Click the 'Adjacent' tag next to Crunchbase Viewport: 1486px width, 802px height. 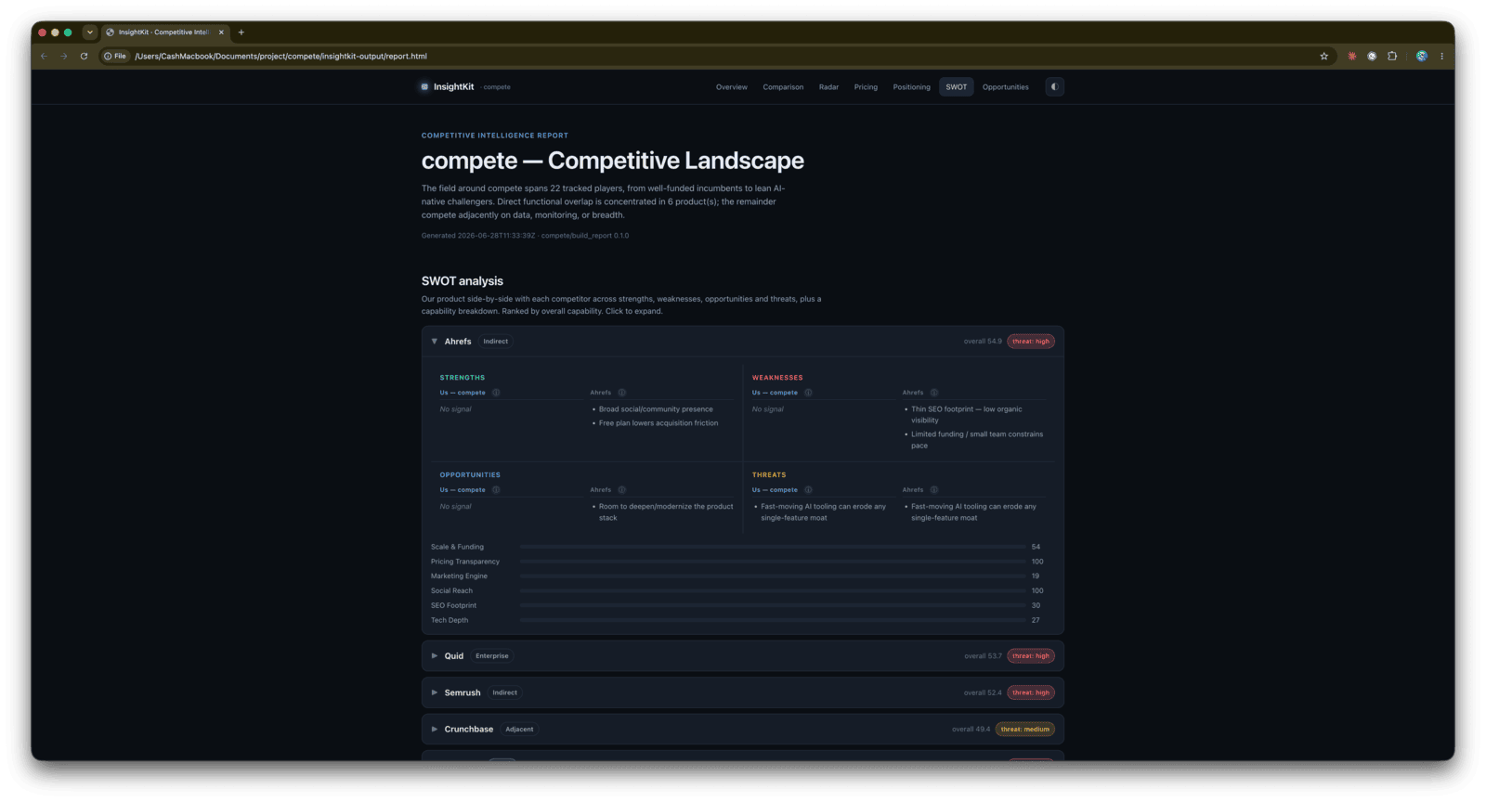519,730
